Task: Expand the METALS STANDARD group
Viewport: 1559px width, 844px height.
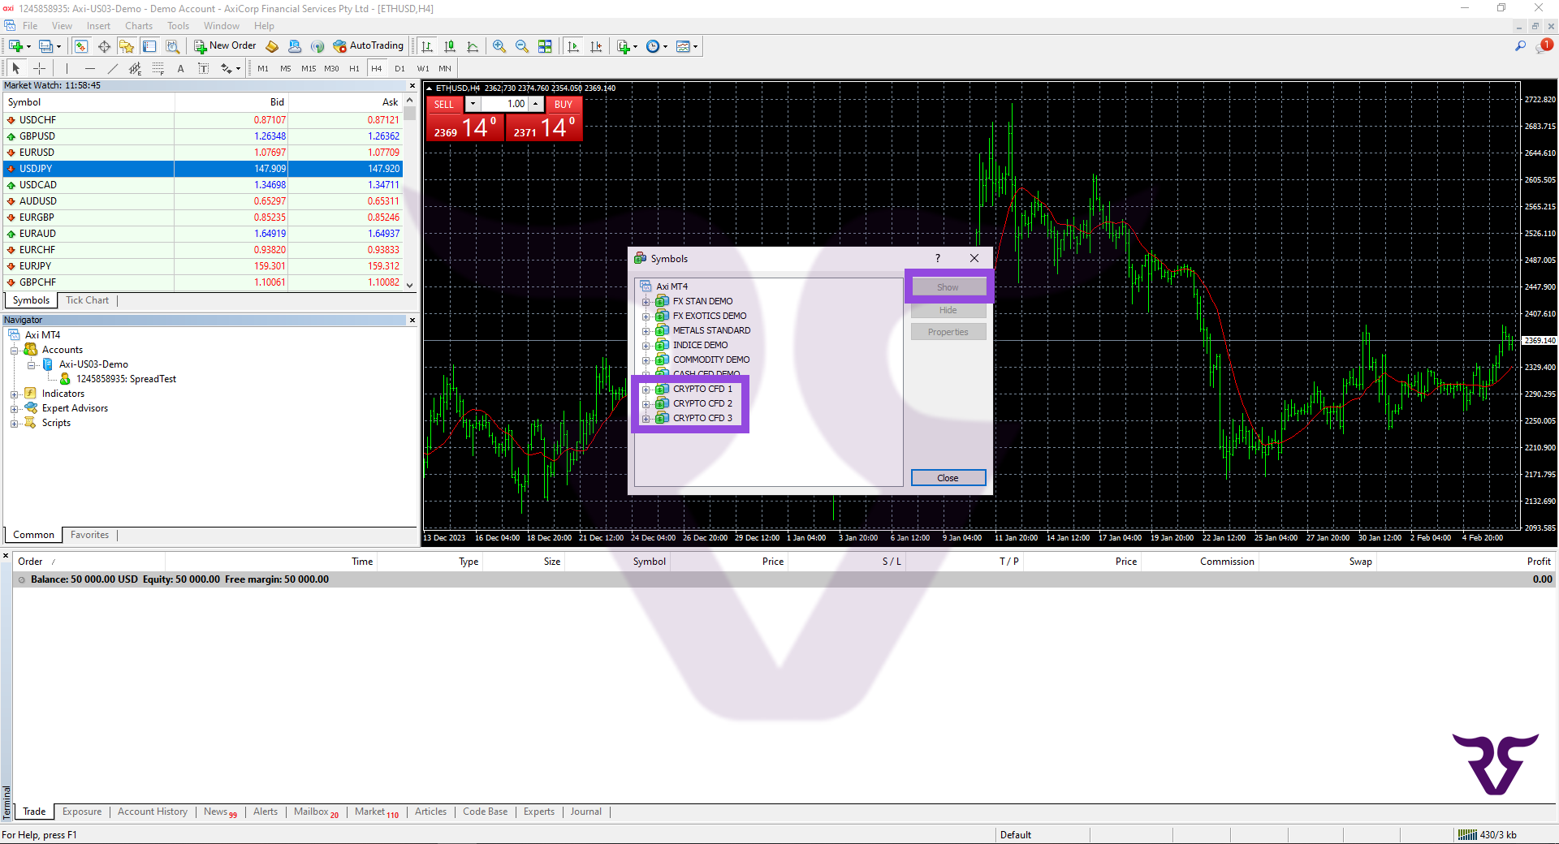Action: [646, 331]
